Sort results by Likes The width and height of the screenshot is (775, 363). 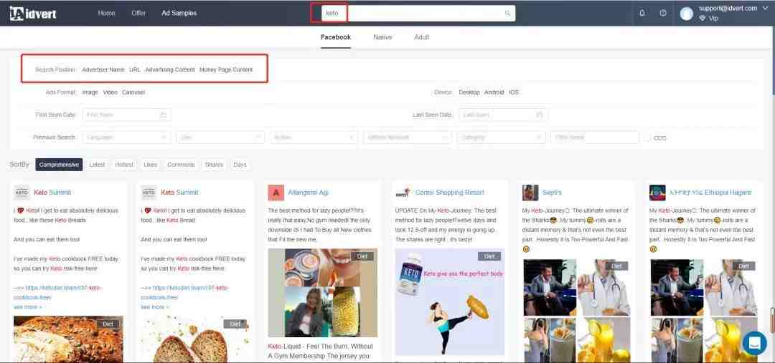(x=150, y=165)
